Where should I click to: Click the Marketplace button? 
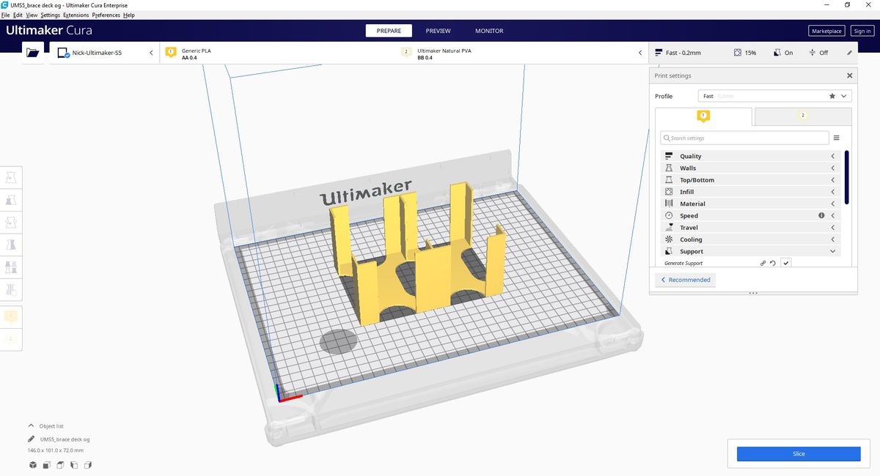[826, 31]
